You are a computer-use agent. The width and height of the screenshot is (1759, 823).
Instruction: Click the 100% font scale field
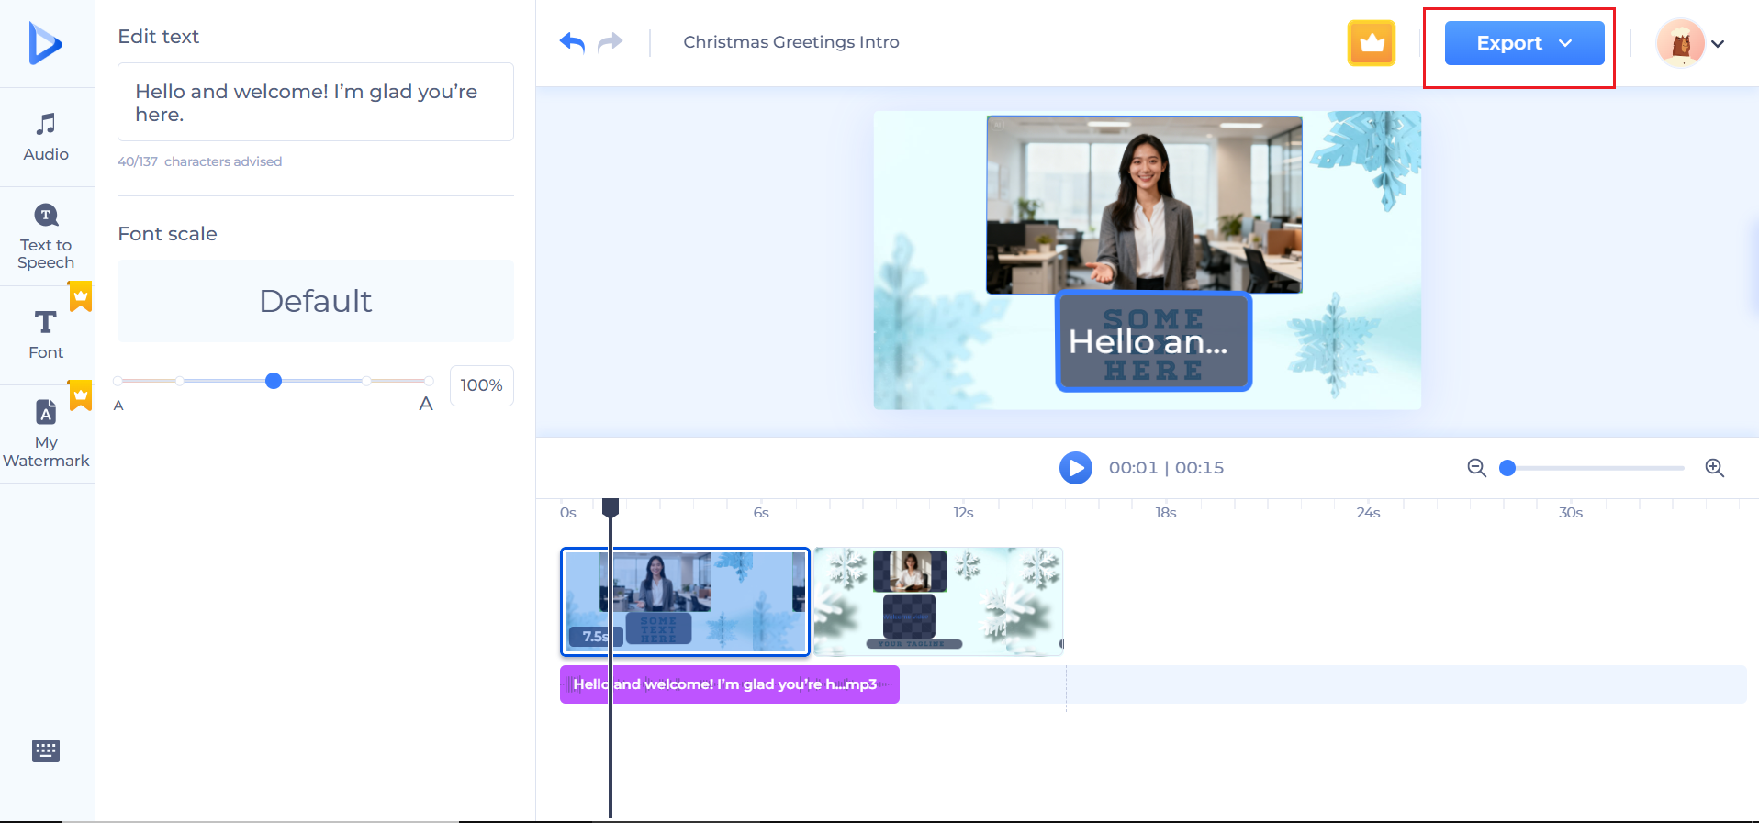[482, 385]
